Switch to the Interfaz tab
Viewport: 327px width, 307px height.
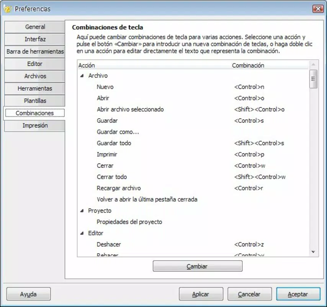pyautogui.click(x=35, y=39)
